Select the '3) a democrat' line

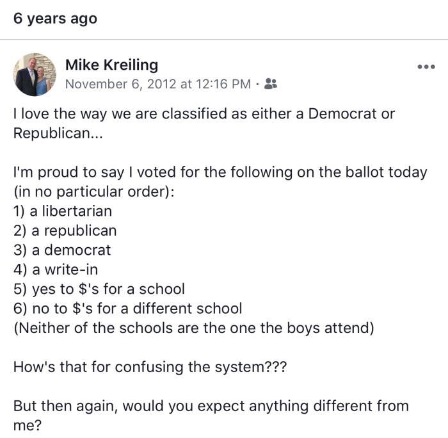click(61, 250)
